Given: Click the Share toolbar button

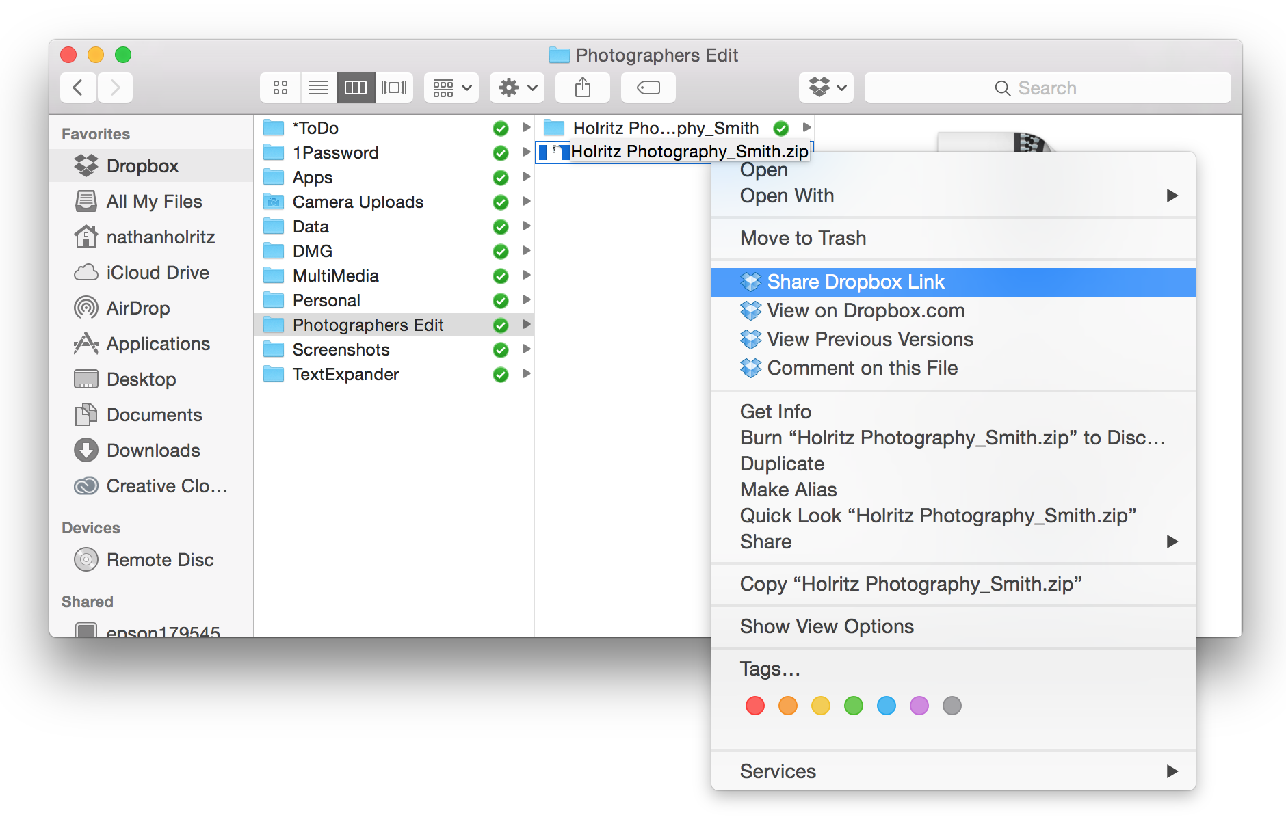Looking at the screenshot, I should point(583,88).
